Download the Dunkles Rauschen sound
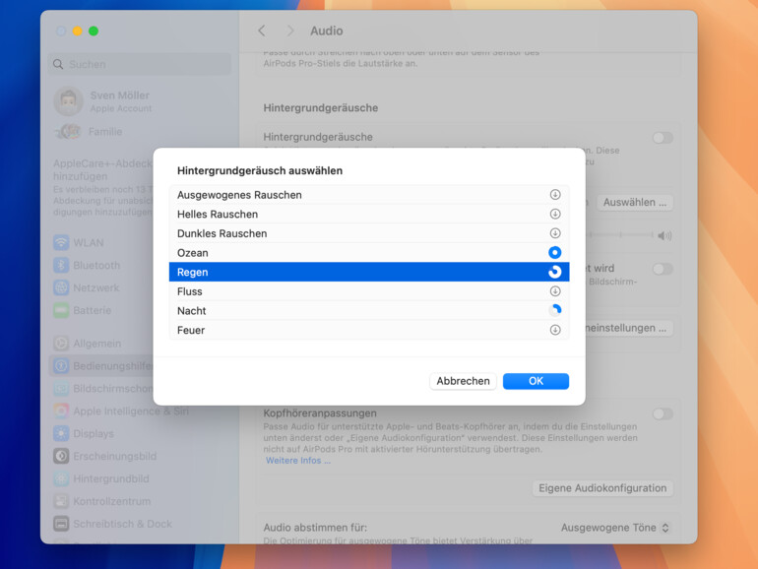This screenshot has width=758, height=569. [x=555, y=233]
